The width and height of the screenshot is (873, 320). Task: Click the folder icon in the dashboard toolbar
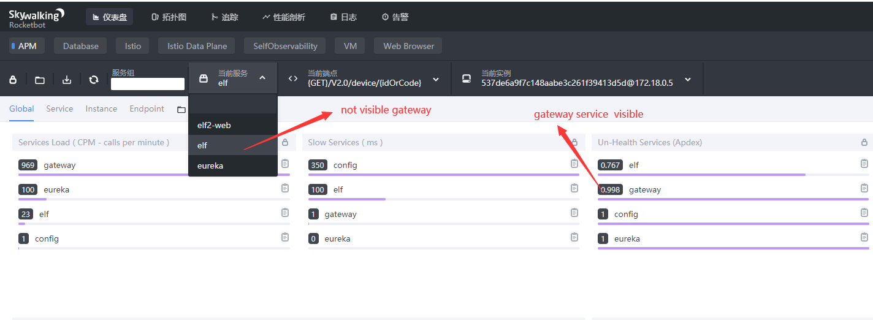click(x=40, y=80)
